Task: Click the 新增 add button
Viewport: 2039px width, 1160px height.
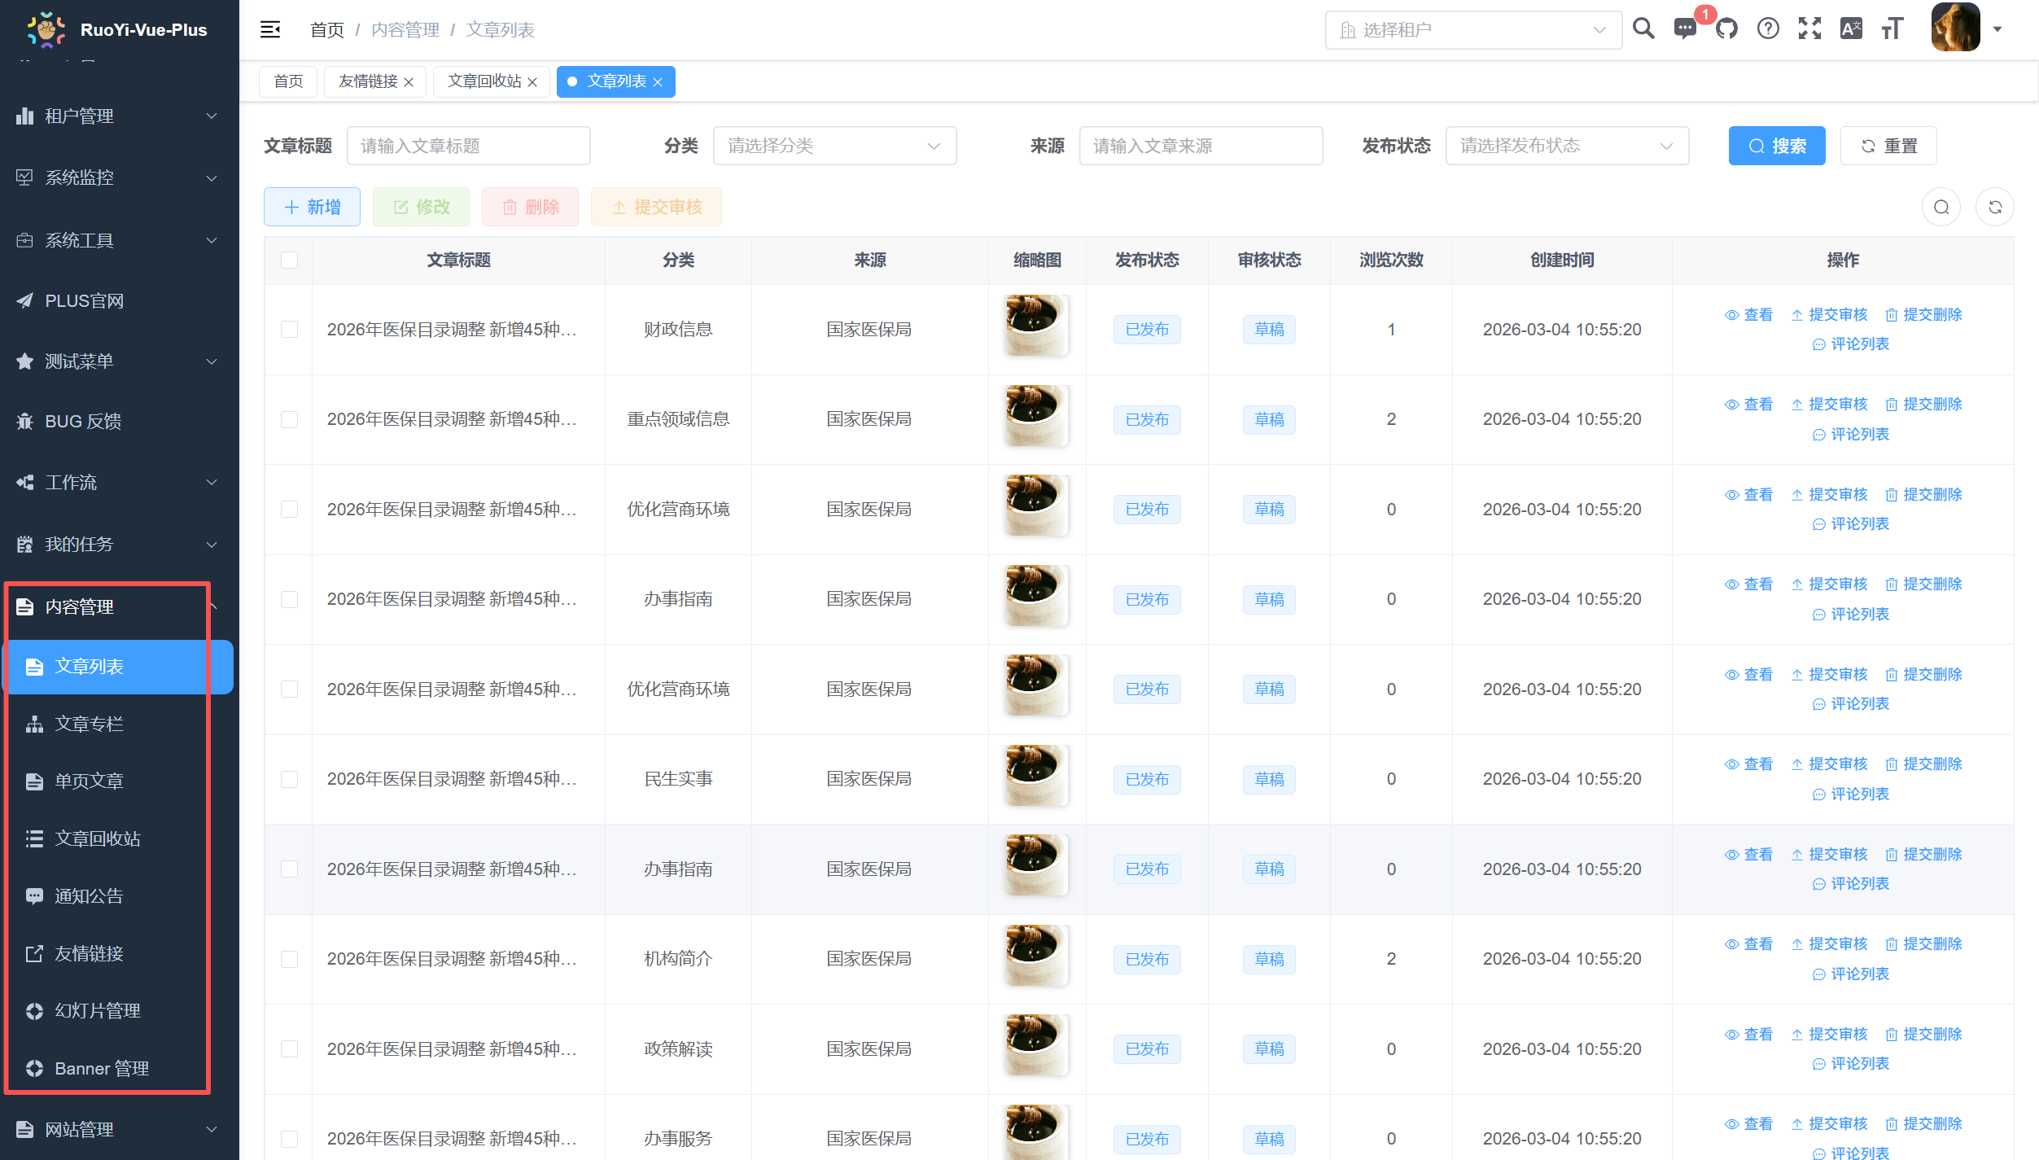Action: 312,207
